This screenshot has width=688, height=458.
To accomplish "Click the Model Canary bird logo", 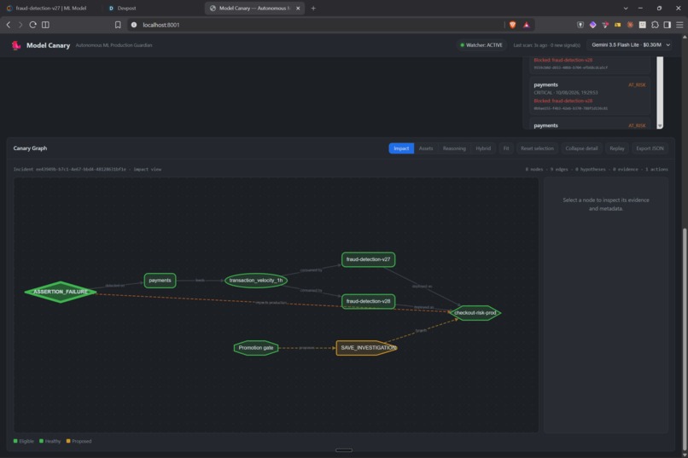I will (16, 45).
